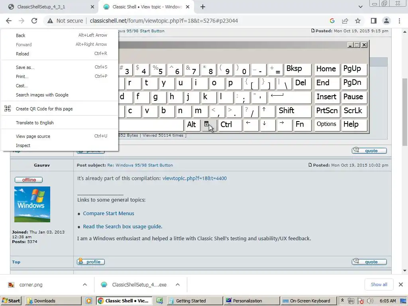Switch to On-Screen Keyboard taskbar window
The height and width of the screenshot is (306, 408).
click(309, 301)
